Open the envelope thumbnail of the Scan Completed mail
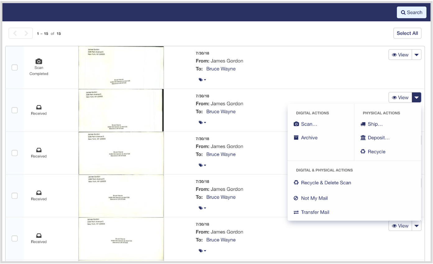 pos(121,68)
